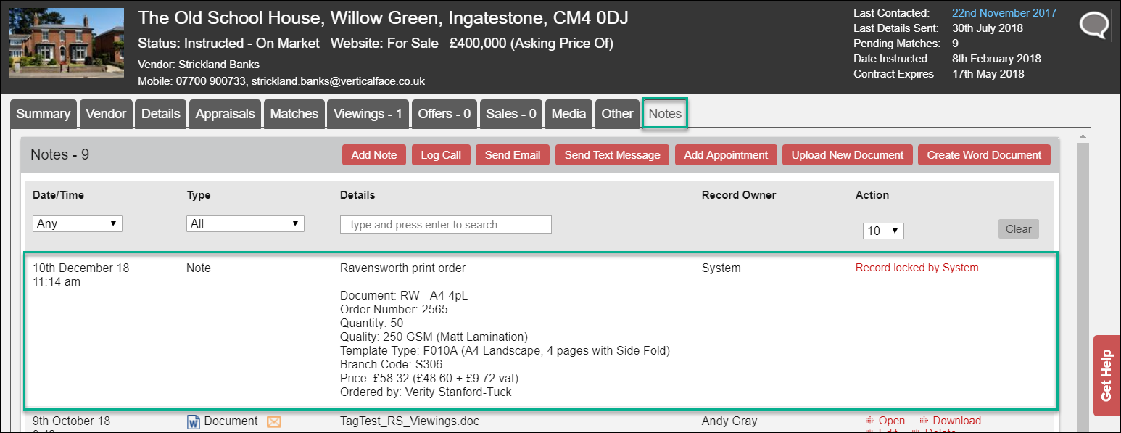
Task: Focus the Details search input field
Action: click(x=446, y=225)
